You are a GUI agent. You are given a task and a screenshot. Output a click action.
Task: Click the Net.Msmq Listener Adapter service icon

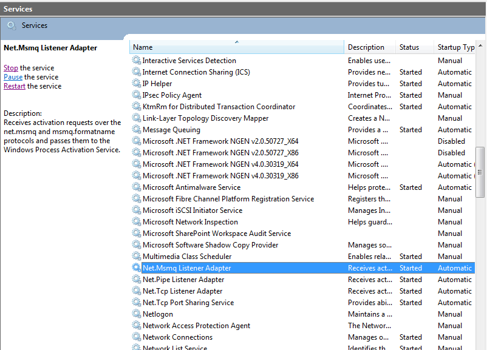[136, 268]
